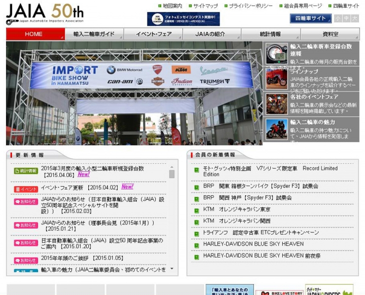
Task: Open the 輸入二輪車ガイド menu
Action: coord(94,34)
